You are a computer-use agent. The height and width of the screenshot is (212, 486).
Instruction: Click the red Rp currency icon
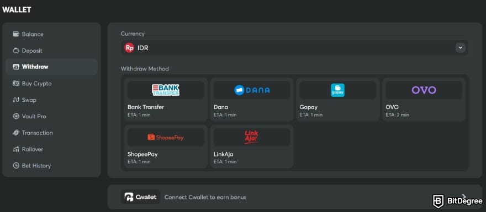click(x=129, y=48)
